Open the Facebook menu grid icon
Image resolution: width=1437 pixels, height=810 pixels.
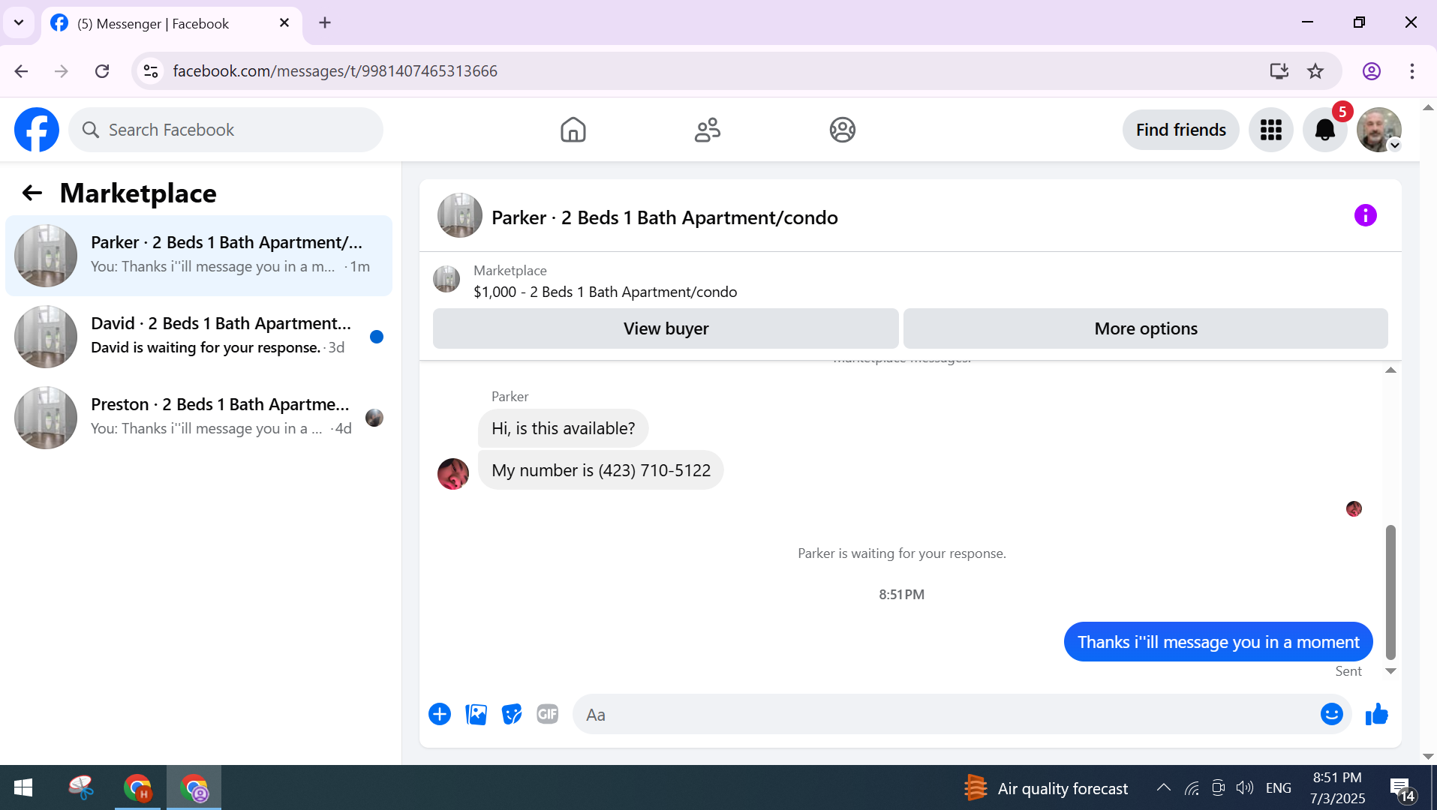point(1270,130)
